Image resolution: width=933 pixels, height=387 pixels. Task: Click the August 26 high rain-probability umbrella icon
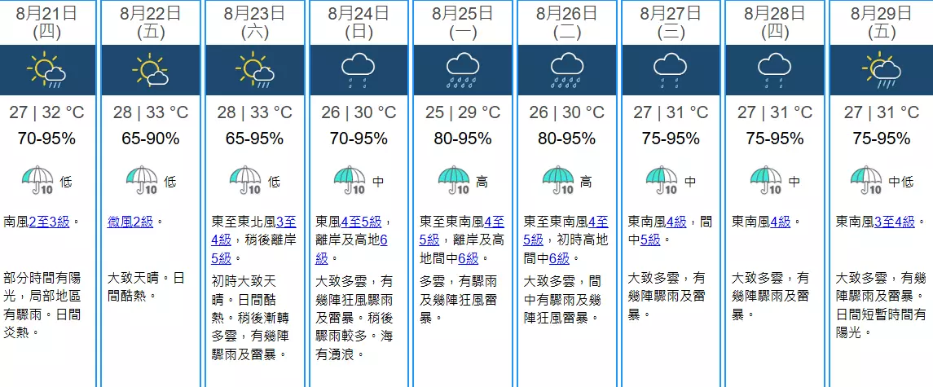(559, 180)
